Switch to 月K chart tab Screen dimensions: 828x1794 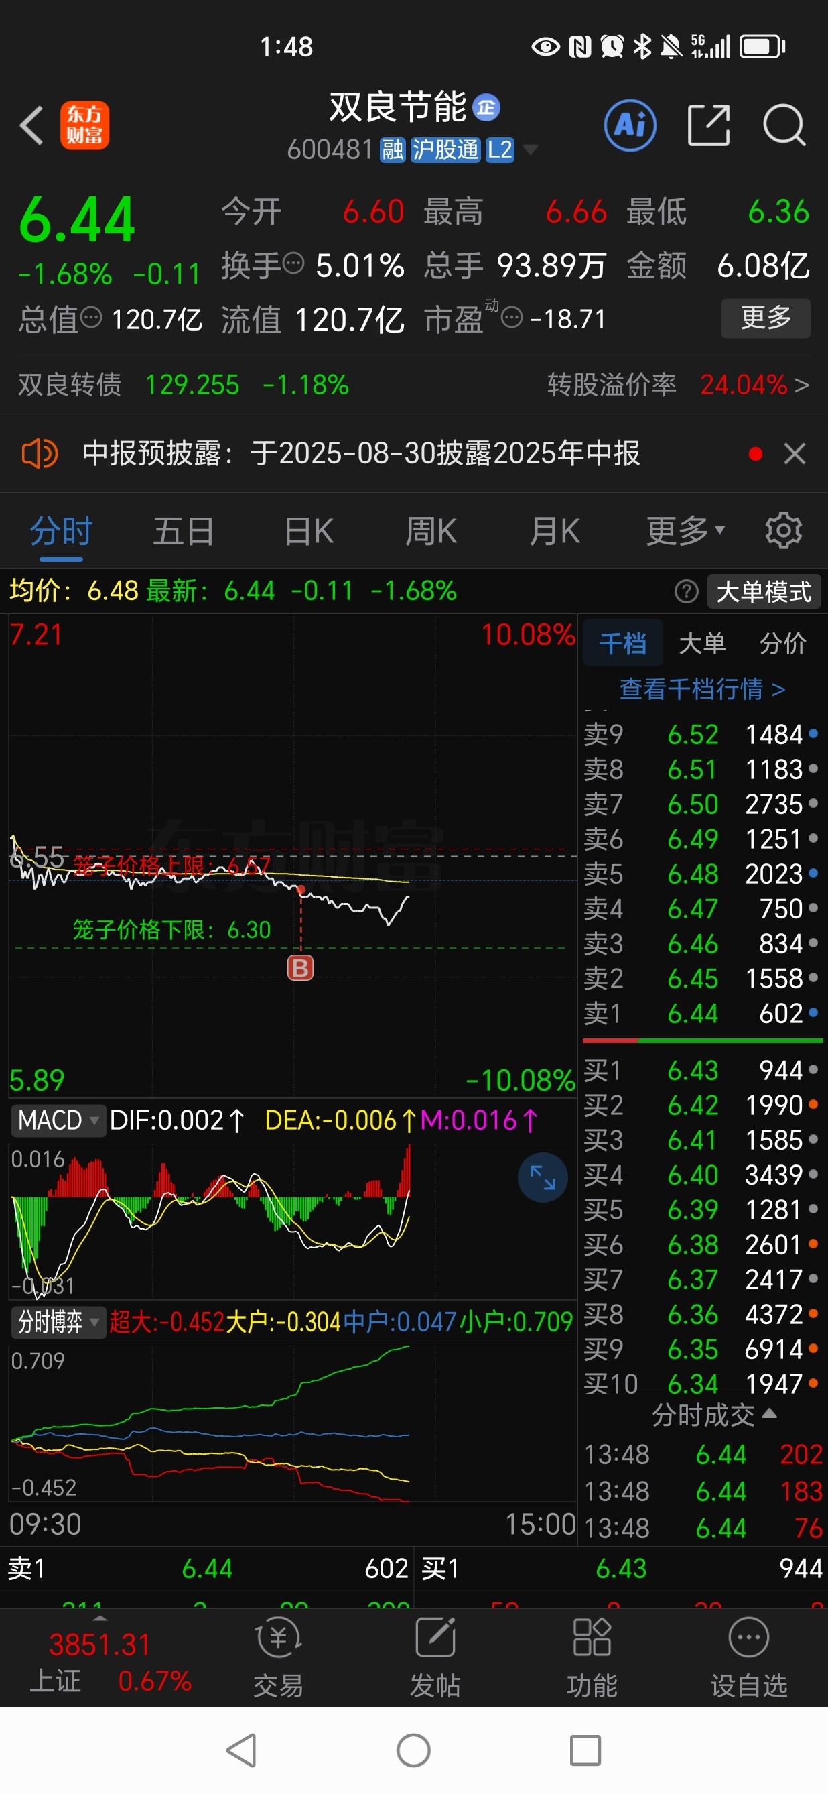tap(555, 531)
